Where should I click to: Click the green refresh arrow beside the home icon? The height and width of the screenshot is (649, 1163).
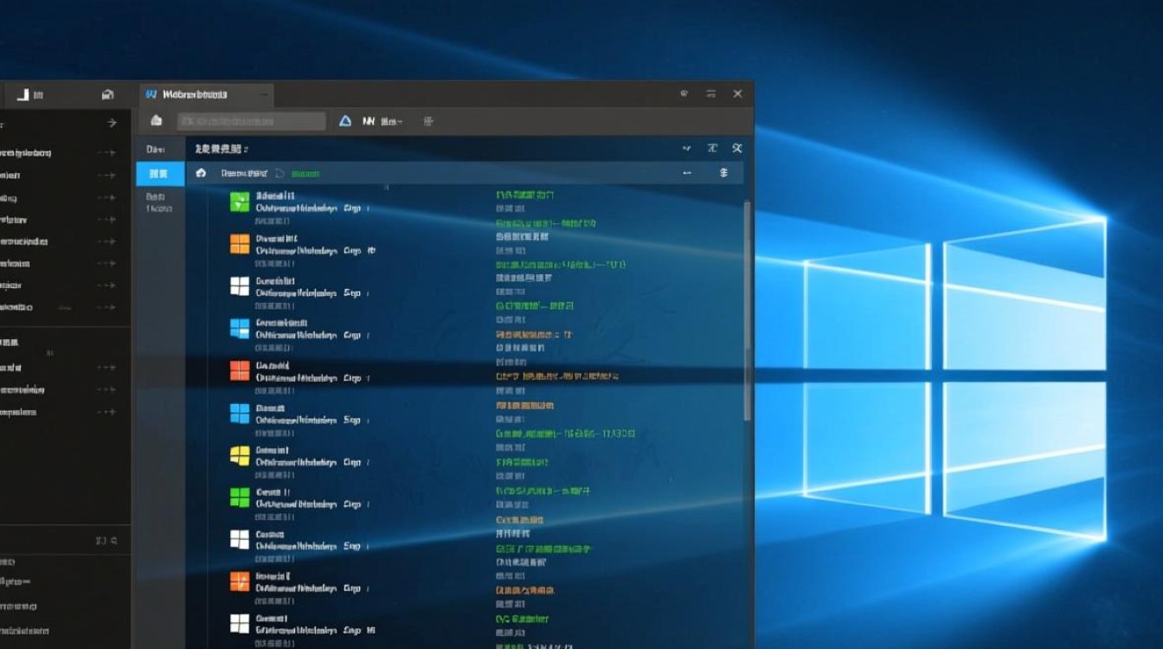280,173
